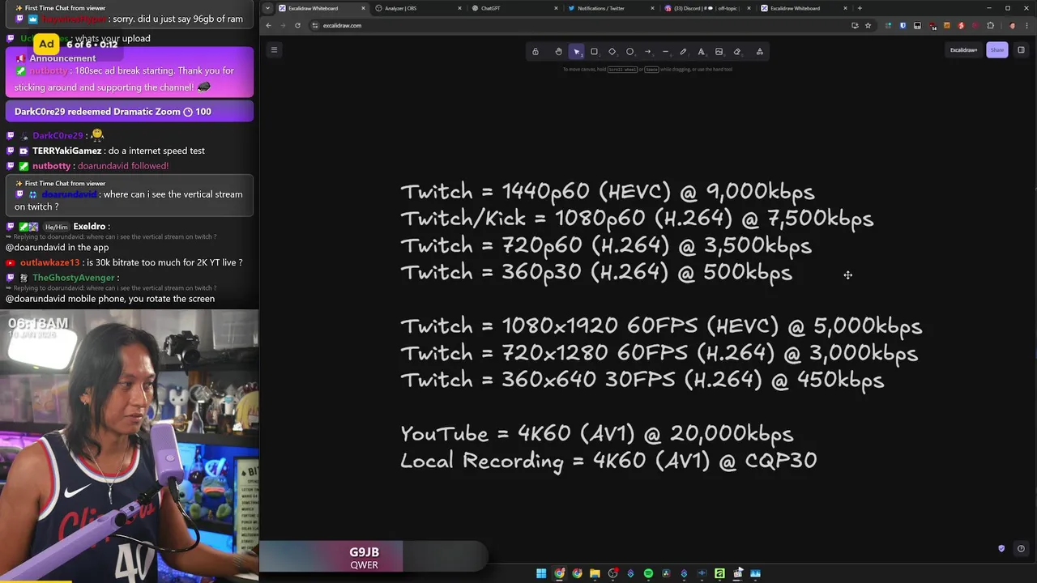
Task: Select the 'Twitch/Kick = 1080p60' text line
Action: point(637,219)
